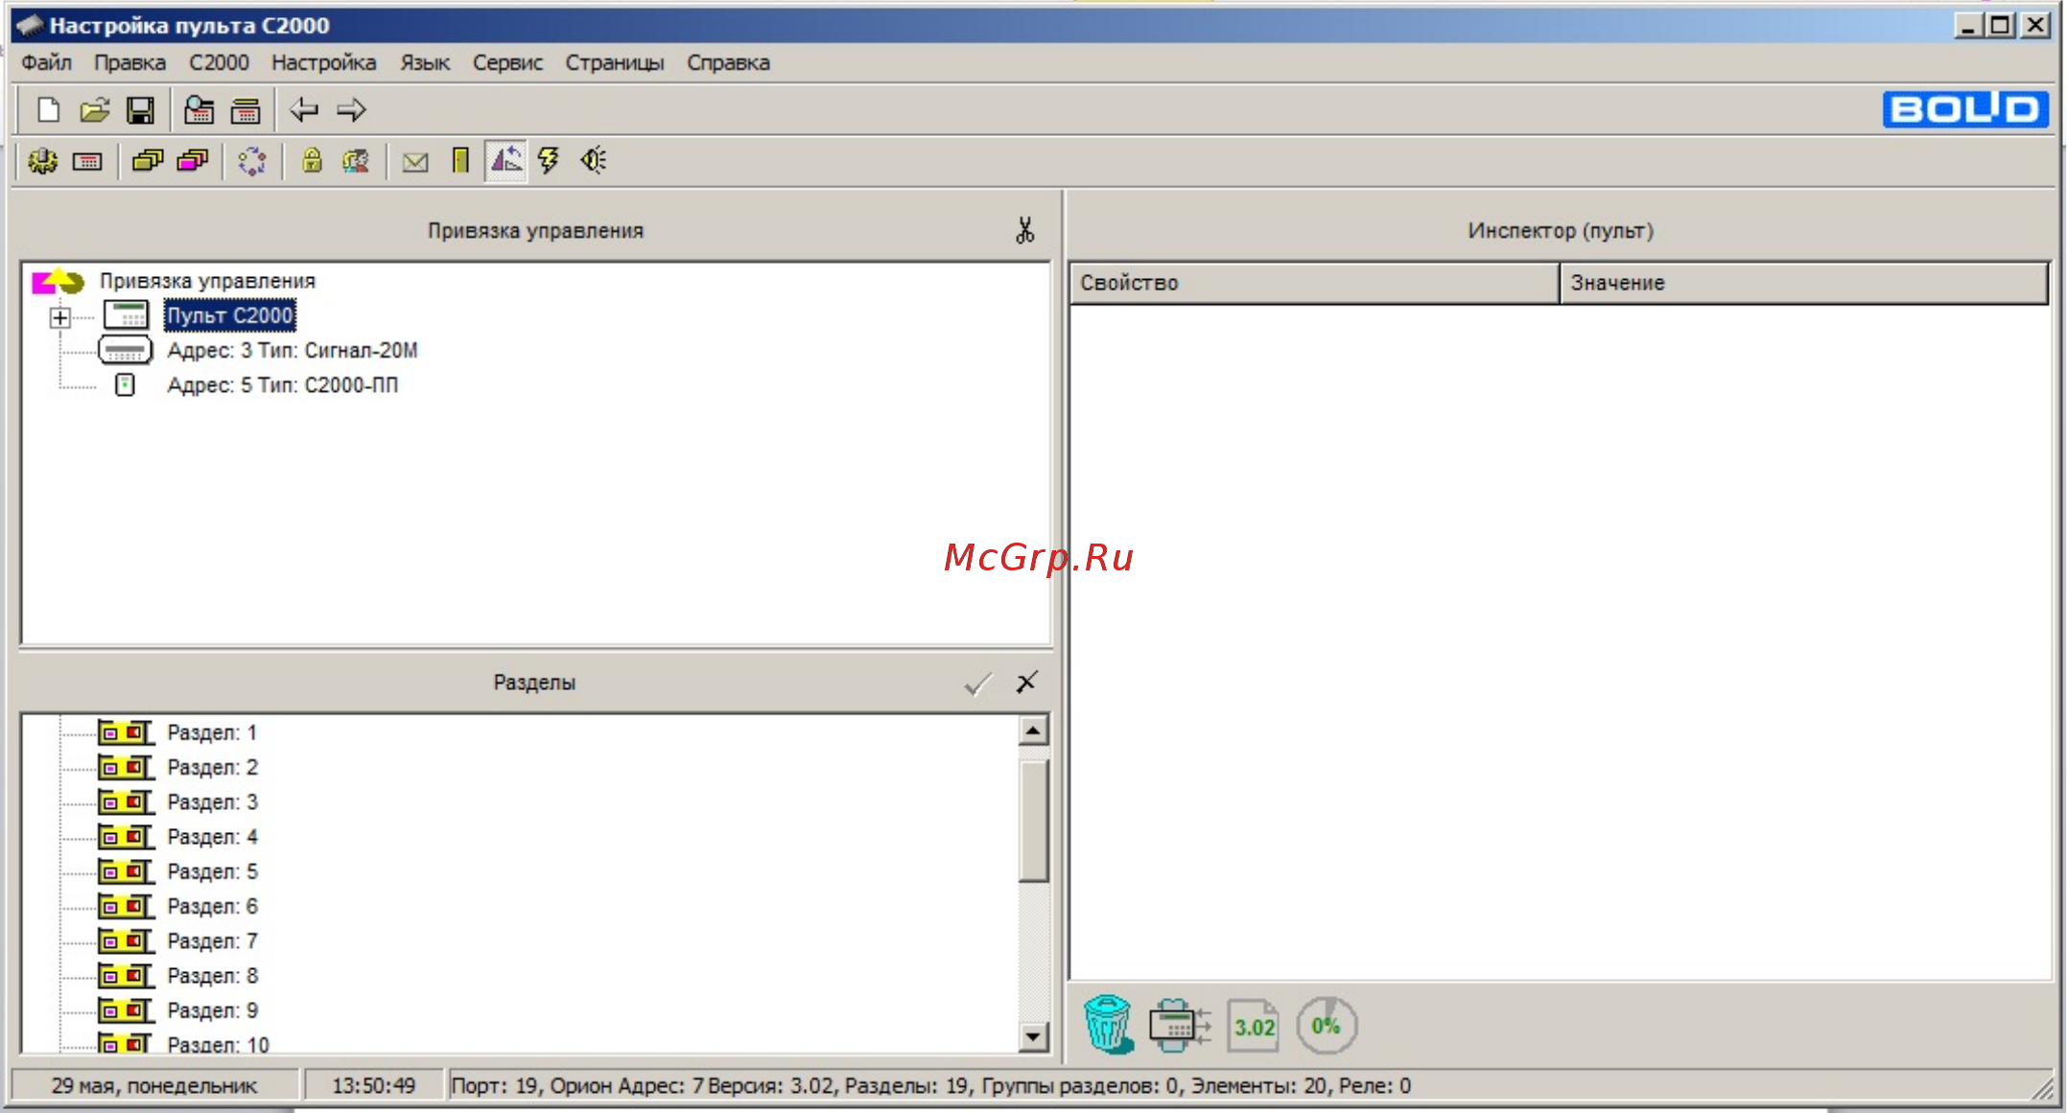This screenshot has height=1113, width=2067.
Task: Click the device panel icon next to search
Action: 246,110
